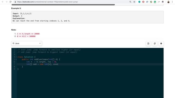Click the 'class Solution {' code line
175x98 pixels.
point(26,57)
